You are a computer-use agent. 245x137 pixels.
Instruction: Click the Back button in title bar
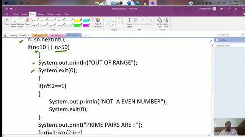[x=7, y=9]
